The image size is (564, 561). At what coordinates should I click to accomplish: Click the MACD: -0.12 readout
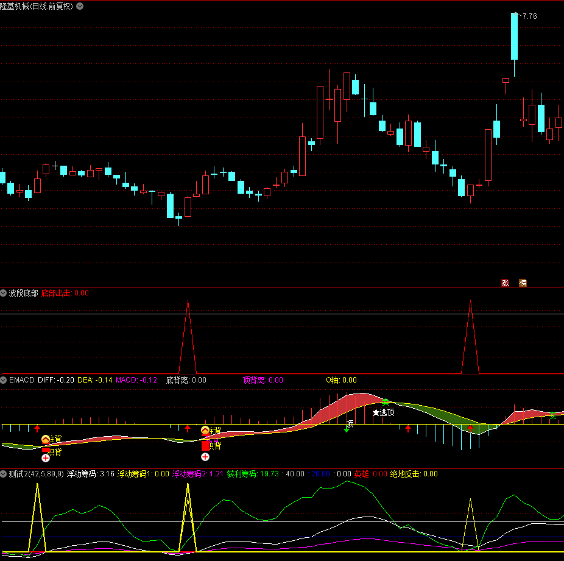point(136,380)
